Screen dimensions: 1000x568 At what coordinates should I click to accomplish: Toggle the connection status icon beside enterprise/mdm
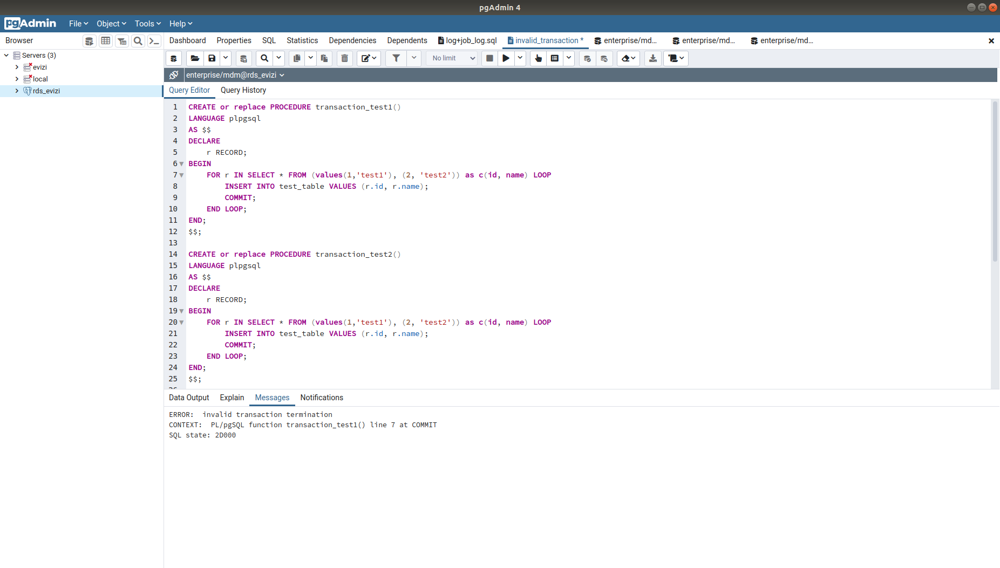(x=174, y=75)
